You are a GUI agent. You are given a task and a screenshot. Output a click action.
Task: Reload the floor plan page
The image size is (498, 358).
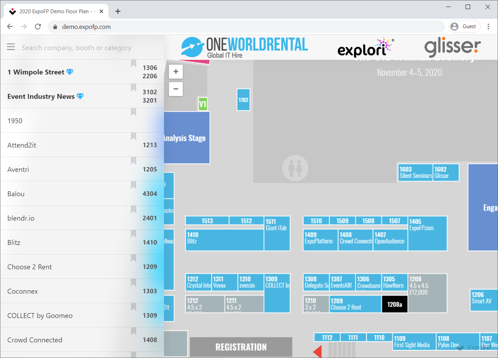pos(38,26)
